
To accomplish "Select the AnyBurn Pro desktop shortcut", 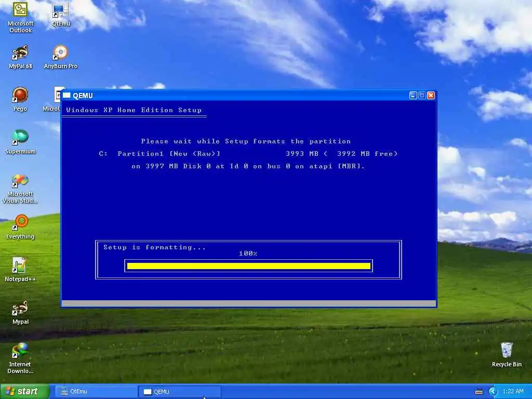I will 61,57.
